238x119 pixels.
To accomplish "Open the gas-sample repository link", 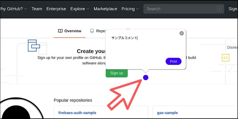I will [167, 113].
